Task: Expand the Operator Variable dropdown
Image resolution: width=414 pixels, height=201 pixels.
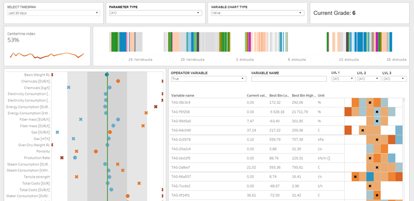Action: click(x=209, y=79)
